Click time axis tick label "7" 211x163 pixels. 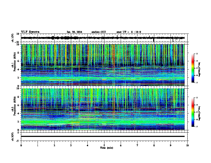(x=137, y=145)
